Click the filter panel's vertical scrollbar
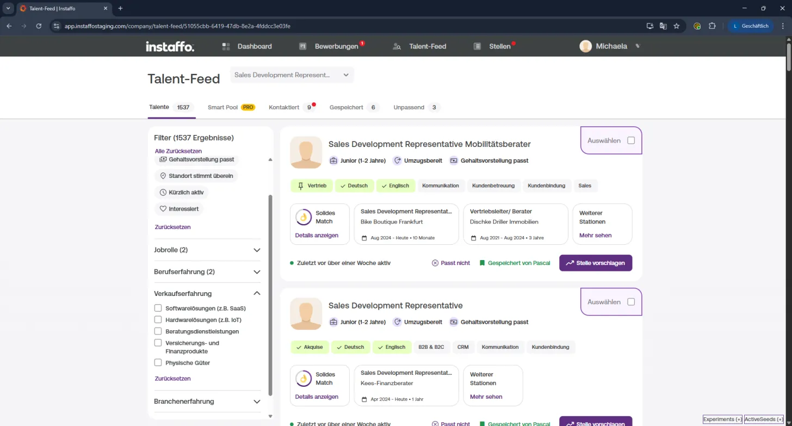This screenshot has height=426, width=792. (270, 295)
